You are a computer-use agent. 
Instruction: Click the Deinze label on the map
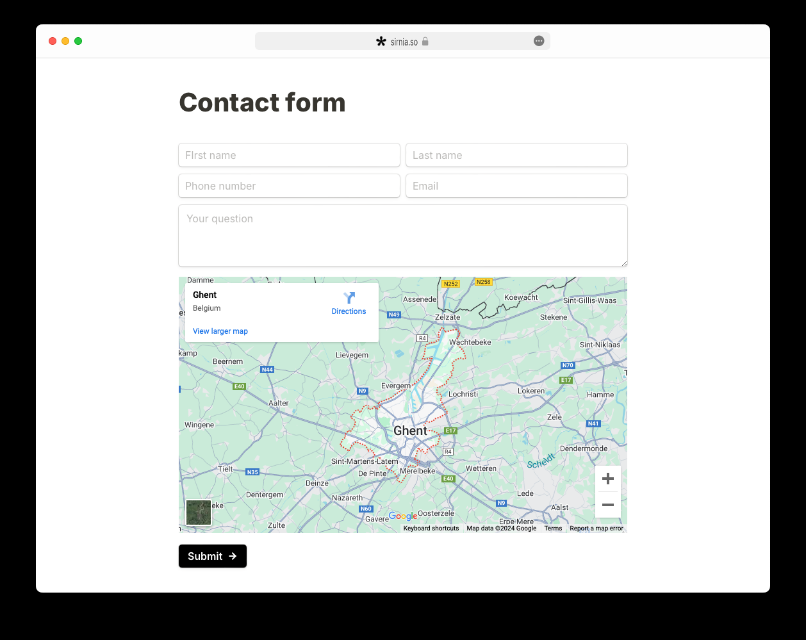(x=317, y=483)
